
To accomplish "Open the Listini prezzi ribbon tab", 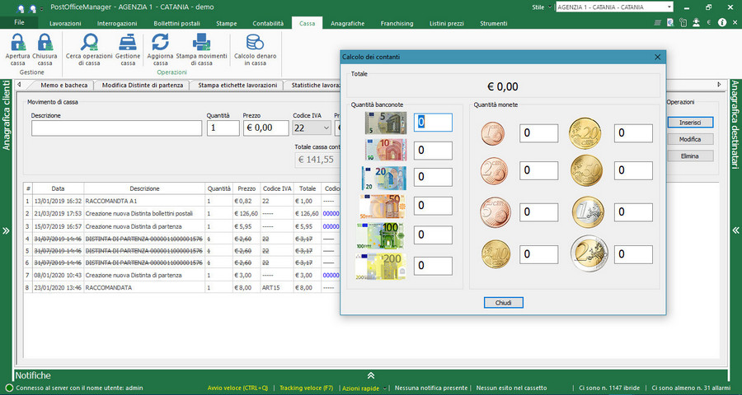I will (447, 23).
